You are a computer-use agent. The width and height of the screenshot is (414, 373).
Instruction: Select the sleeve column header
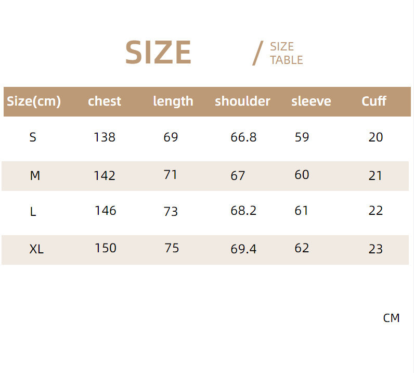pos(311,101)
